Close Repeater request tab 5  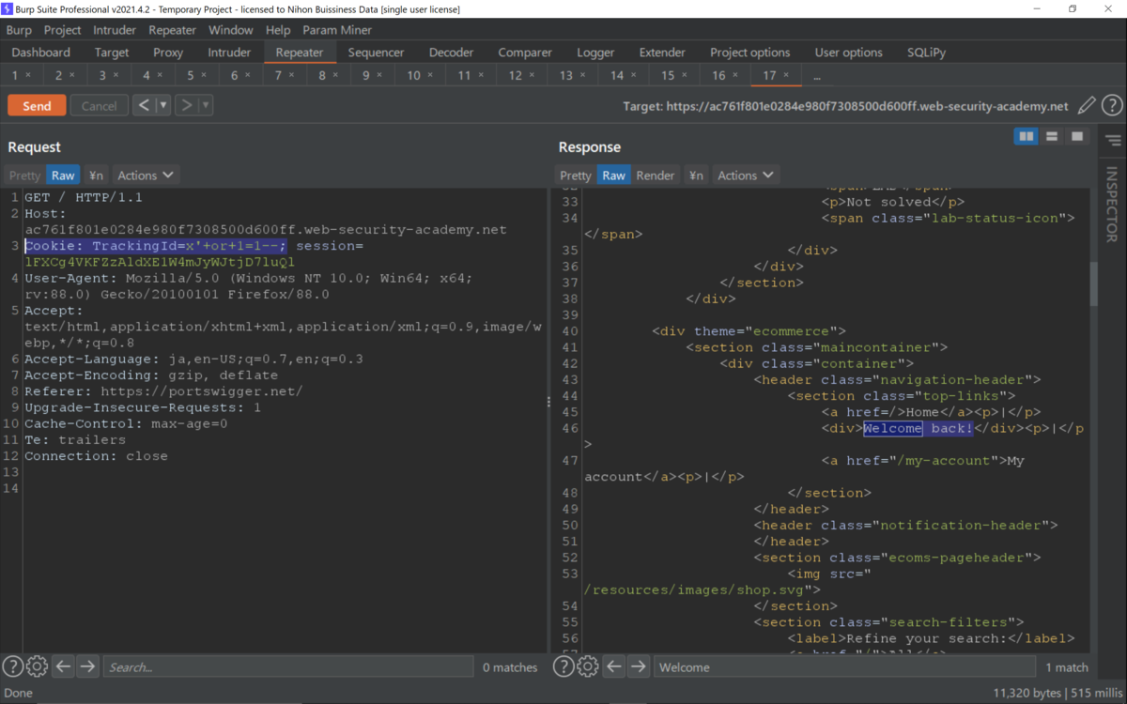click(204, 75)
